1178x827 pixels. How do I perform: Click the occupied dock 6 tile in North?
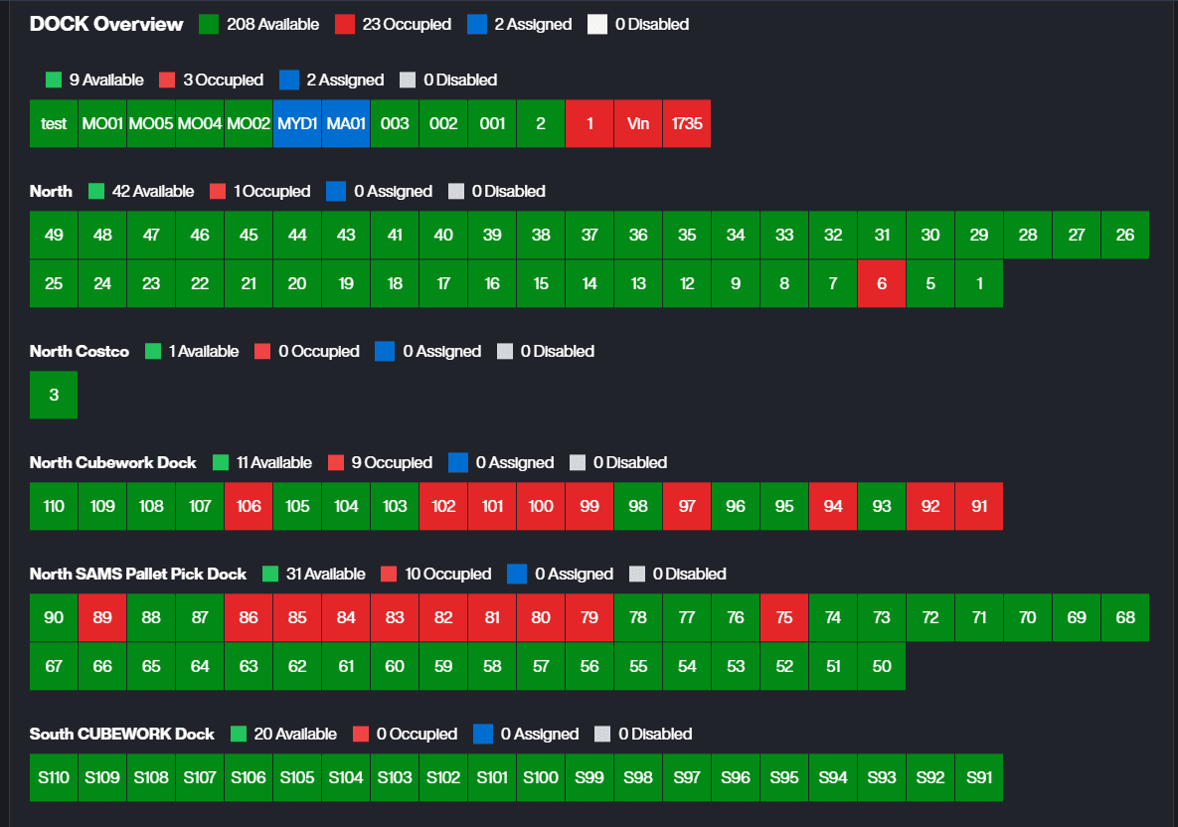click(x=882, y=283)
